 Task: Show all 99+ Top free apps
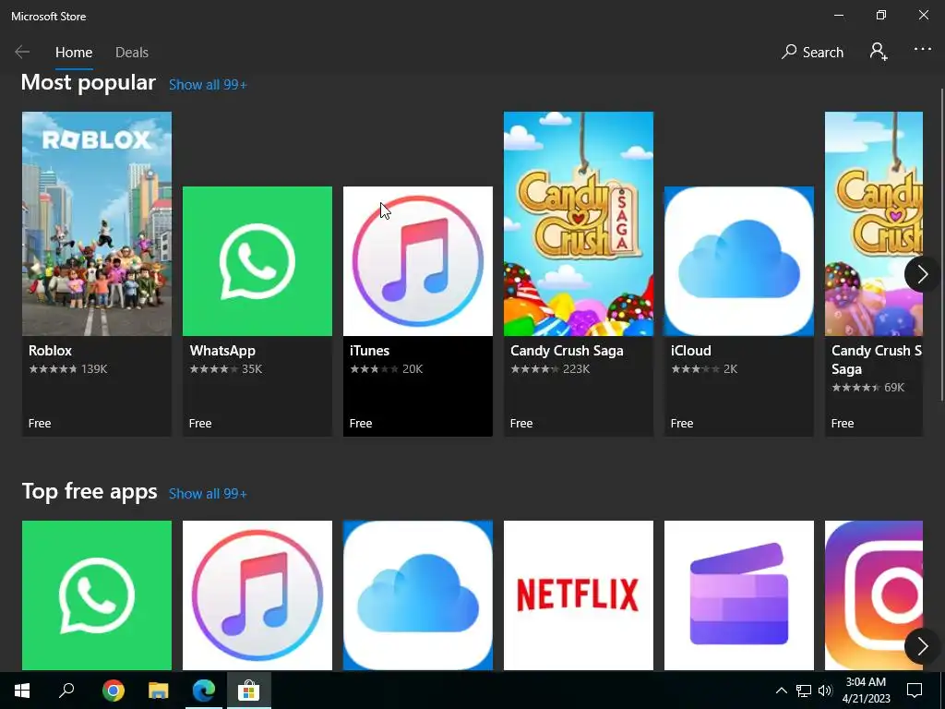coord(208,494)
